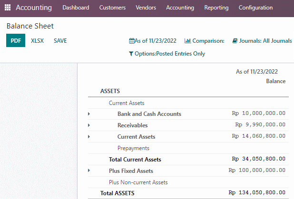The width and height of the screenshot is (294, 199).
Task: Open the Comparison filter dropdown
Action: pyautogui.click(x=205, y=41)
